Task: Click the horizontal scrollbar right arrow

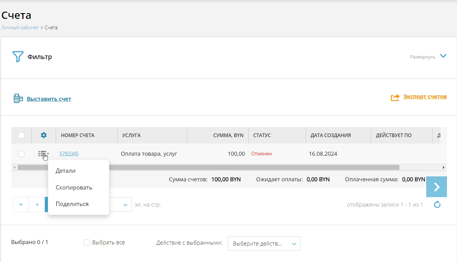Action: pyautogui.click(x=444, y=168)
